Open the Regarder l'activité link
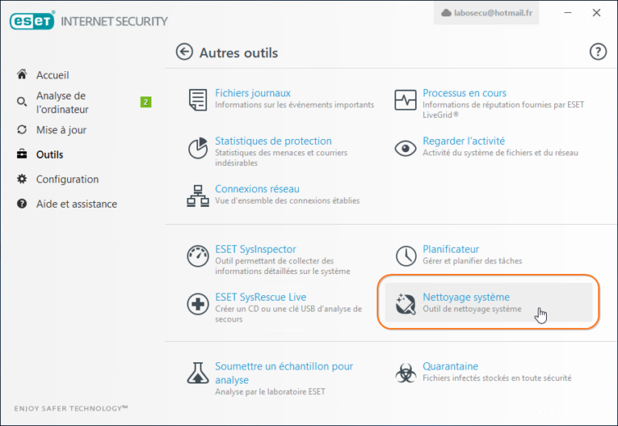 pos(463,141)
